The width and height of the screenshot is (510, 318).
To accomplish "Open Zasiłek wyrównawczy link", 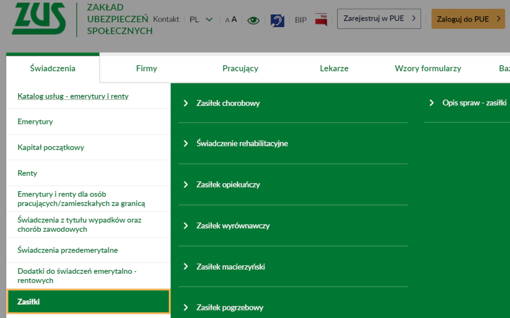I will [x=233, y=226].
